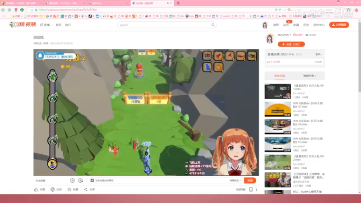Image resolution: width=361 pixels, height=203 pixels.
Task: Toggle danmaku display icon below player
Action: [x=73, y=180]
